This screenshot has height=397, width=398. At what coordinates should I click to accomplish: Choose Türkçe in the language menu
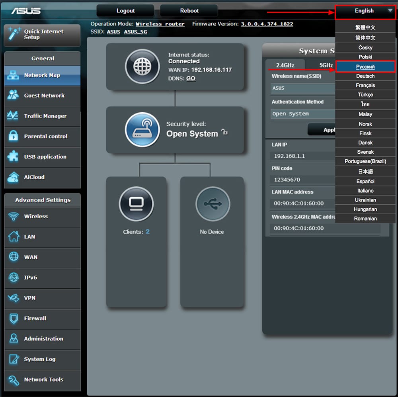[x=365, y=95]
